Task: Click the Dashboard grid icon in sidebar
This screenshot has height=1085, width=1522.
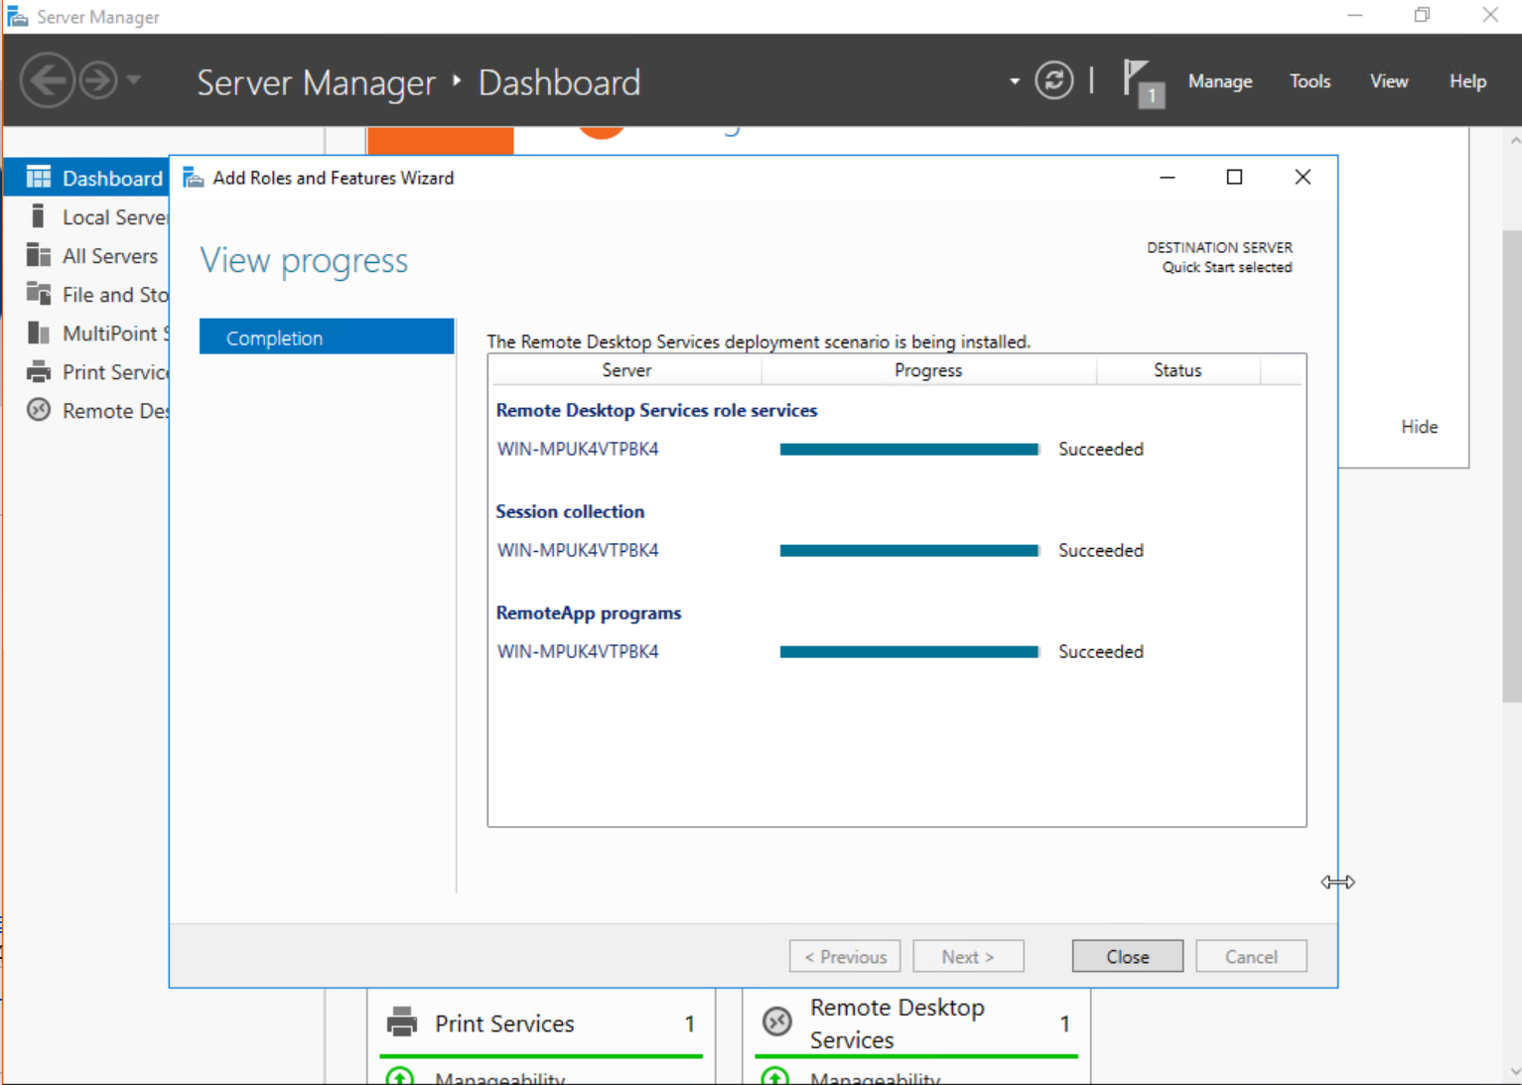Action: (39, 178)
